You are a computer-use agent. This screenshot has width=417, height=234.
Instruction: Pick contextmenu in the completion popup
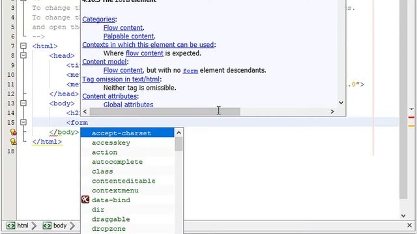tap(128, 190)
